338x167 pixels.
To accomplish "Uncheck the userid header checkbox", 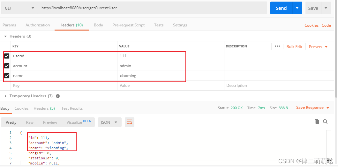I will pyautogui.click(x=7, y=56).
